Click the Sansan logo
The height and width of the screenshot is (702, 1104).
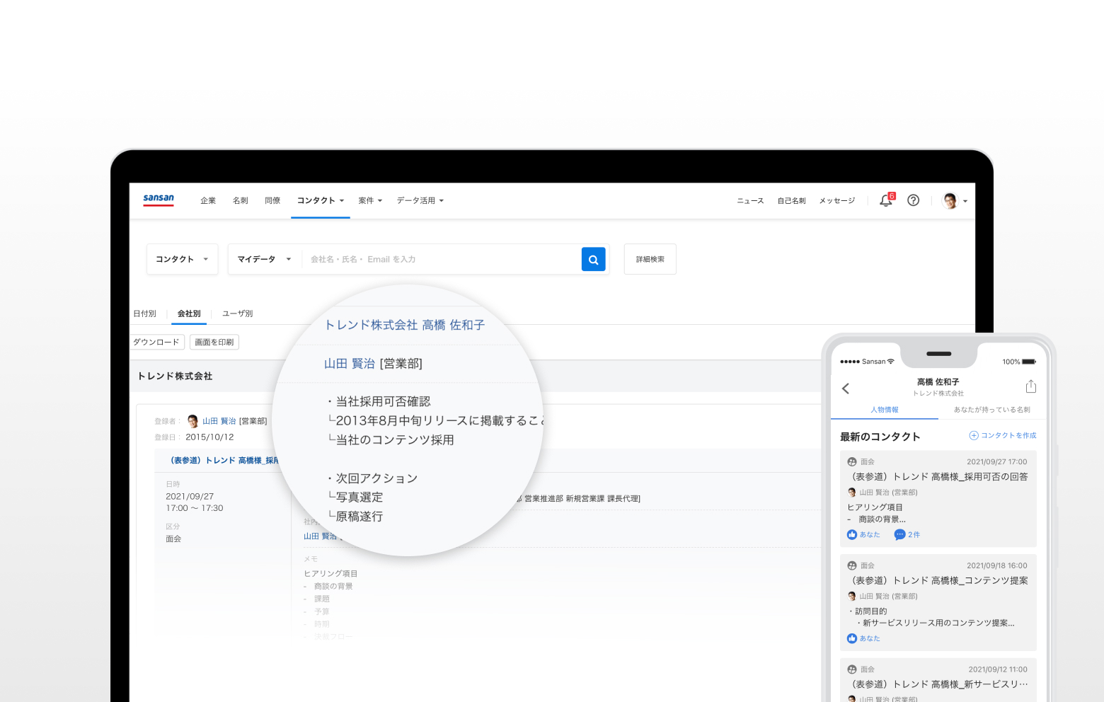tap(159, 200)
